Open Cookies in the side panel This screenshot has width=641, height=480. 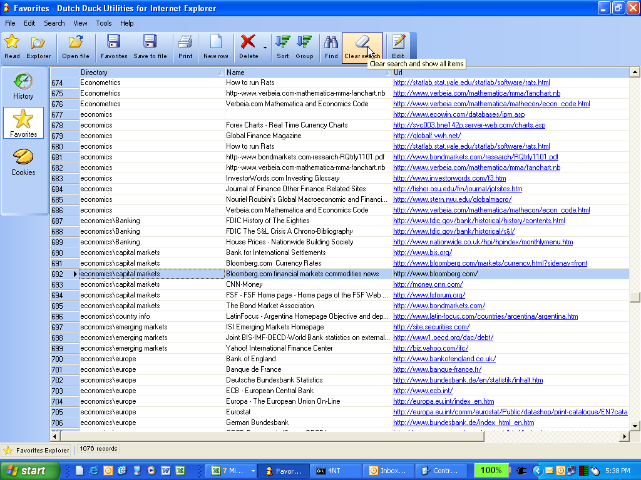point(23,162)
